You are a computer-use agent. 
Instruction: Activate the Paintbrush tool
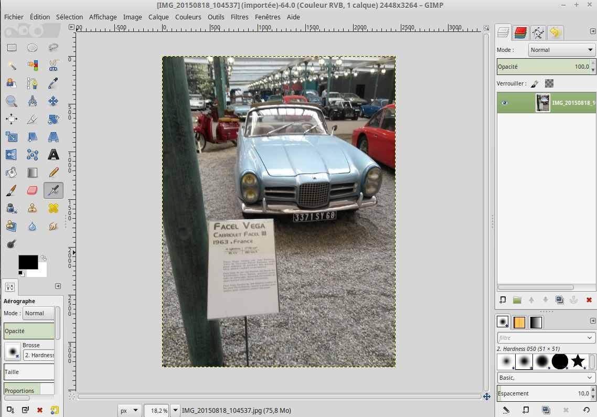[12, 190]
